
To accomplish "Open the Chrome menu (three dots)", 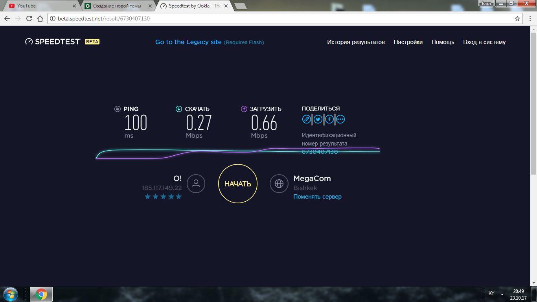I will coord(529,18).
